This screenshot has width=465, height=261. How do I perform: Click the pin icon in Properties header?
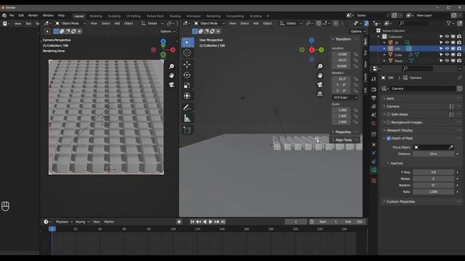pyautogui.click(x=459, y=78)
